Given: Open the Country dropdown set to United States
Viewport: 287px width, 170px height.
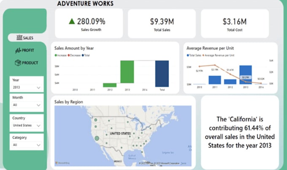Looking at the screenshot, I should [x=27, y=125].
